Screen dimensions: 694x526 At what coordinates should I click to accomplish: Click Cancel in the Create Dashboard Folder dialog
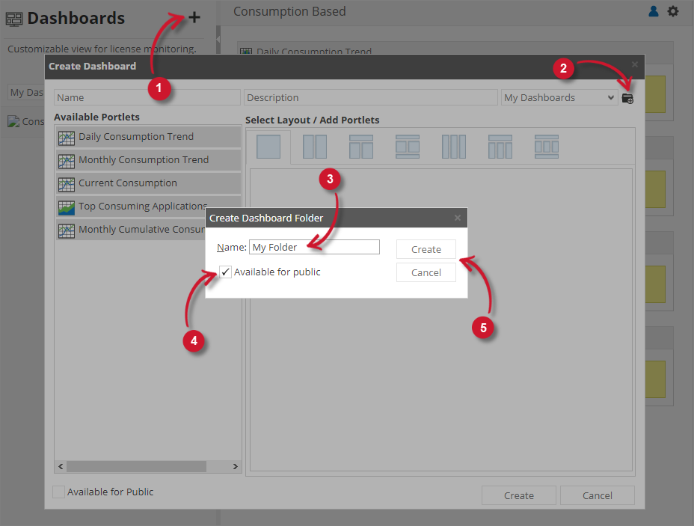click(426, 272)
